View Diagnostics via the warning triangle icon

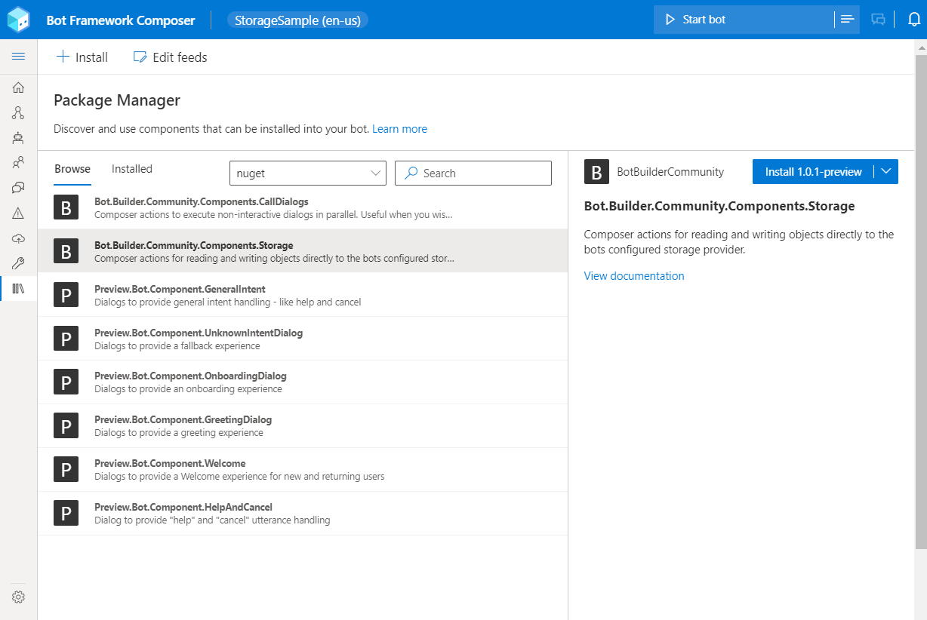(x=18, y=213)
